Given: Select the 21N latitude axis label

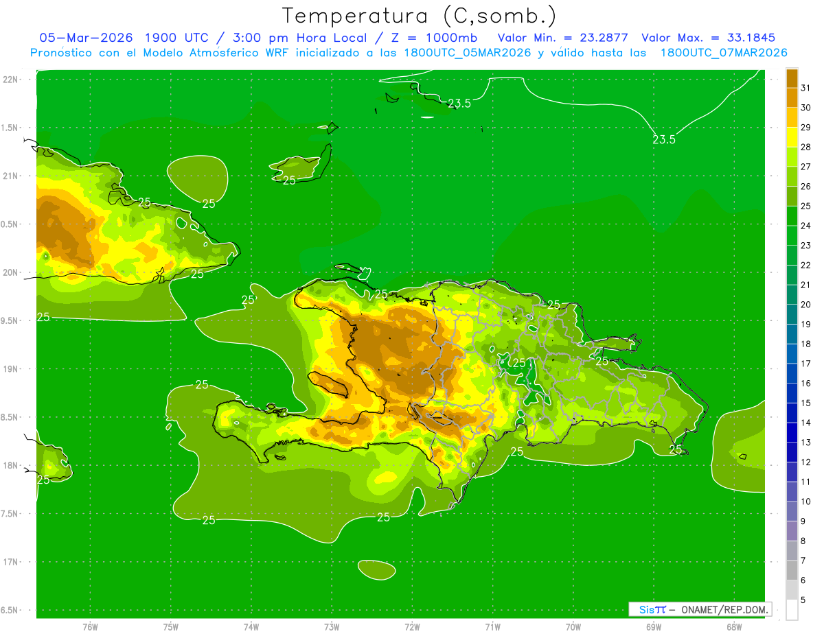Looking at the screenshot, I should [x=11, y=176].
